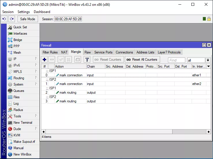Viewport: 213px width, 159px height.
Task: Click the ether2 interface cell
Action: click(x=199, y=84)
